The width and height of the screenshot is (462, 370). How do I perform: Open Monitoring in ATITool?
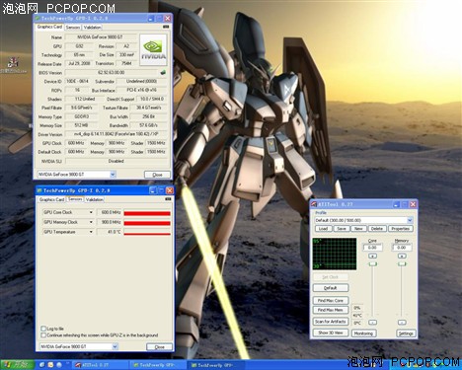coord(363,333)
